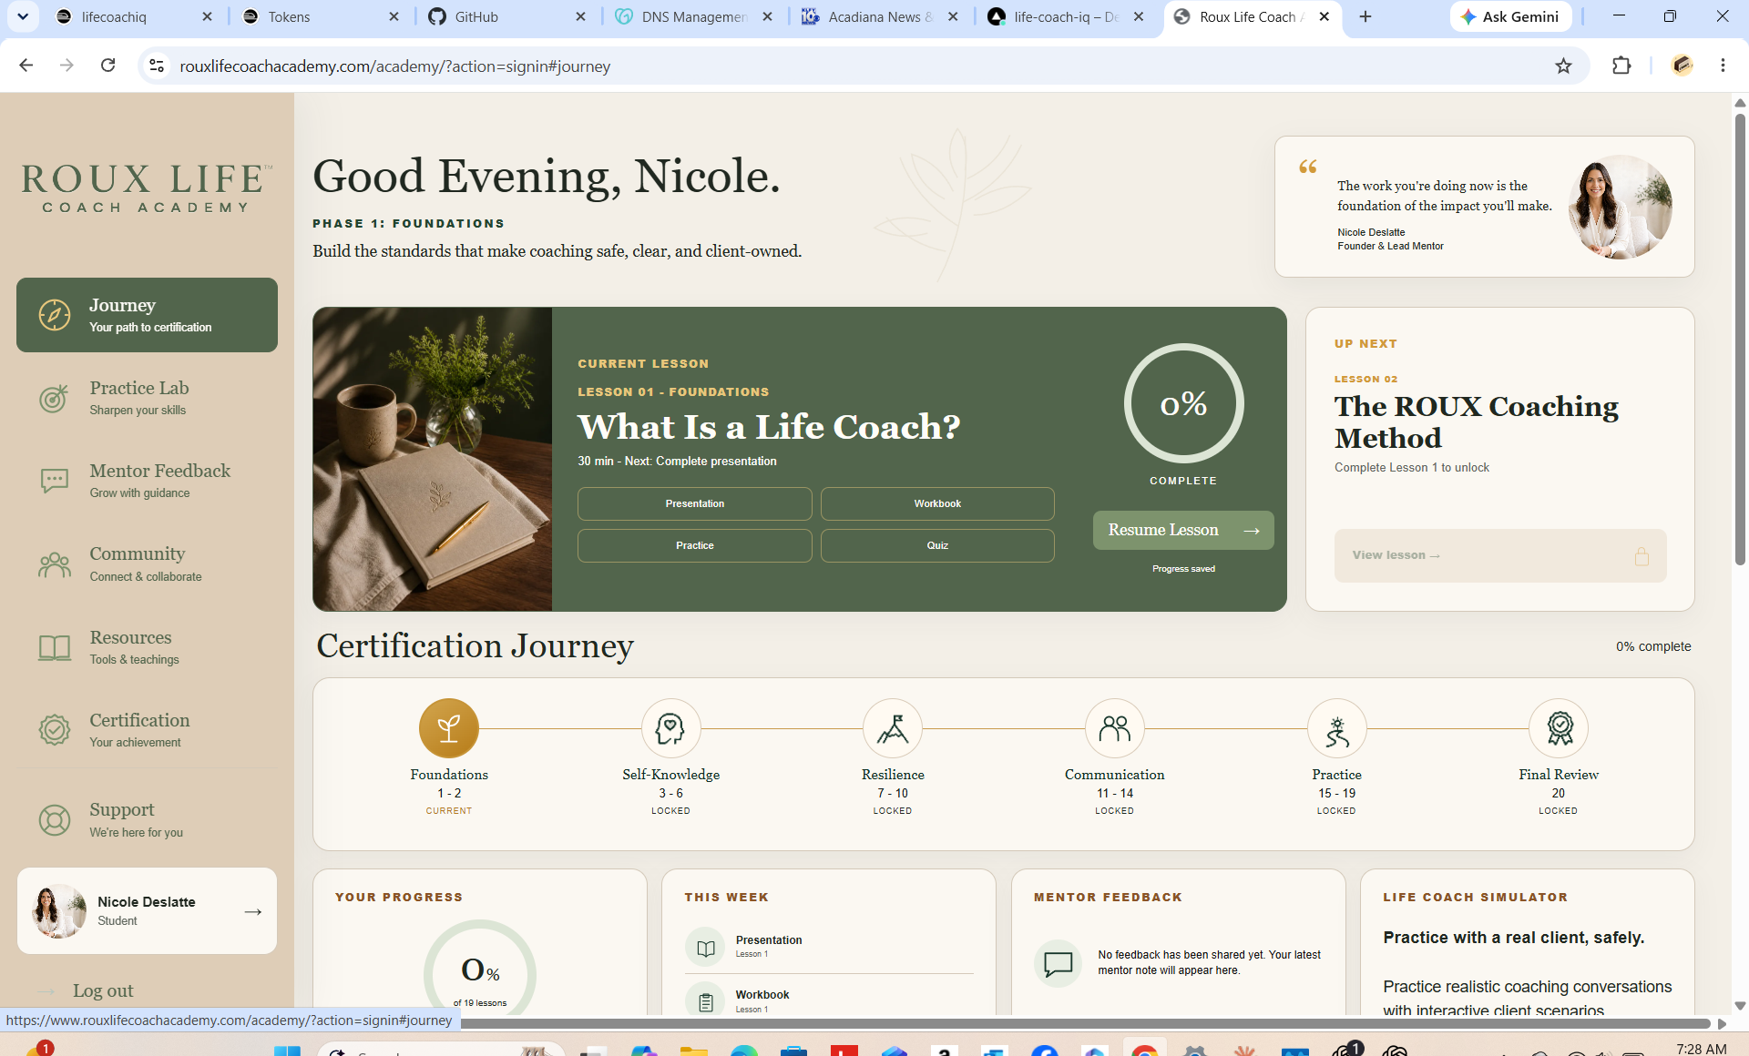This screenshot has height=1056, width=1749.
Task: Open the lesson Practice button
Action: 694,545
